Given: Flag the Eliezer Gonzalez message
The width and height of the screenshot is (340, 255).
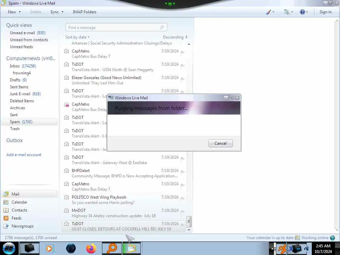Looking at the screenshot, I should pyautogui.click(x=183, y=79).
